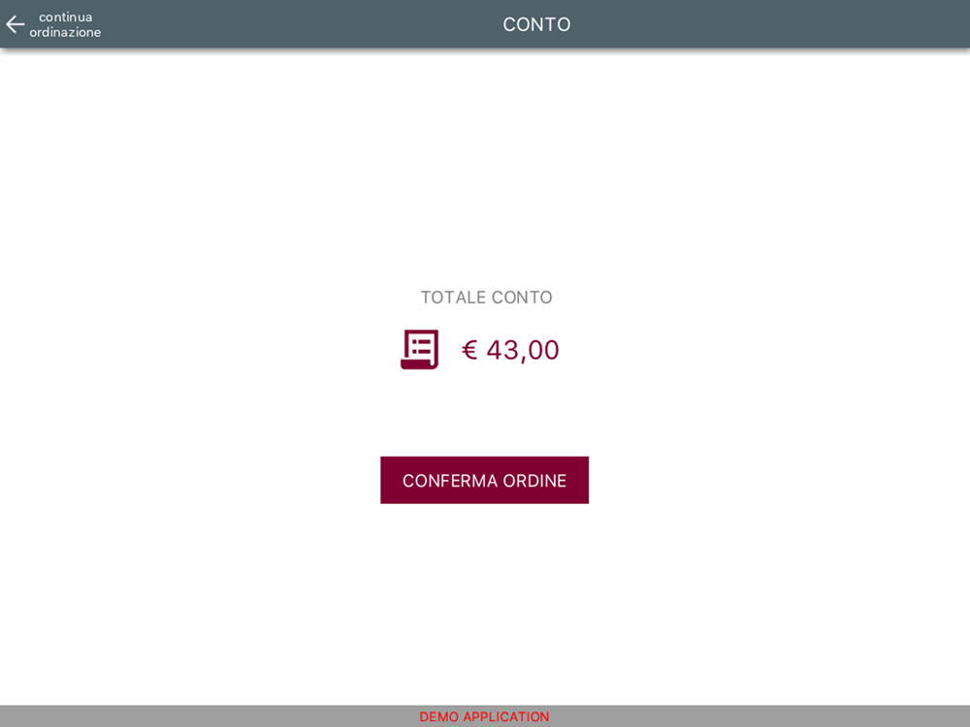
Task: Click the DEMO APPLICATION banner text
Action: 484,716
